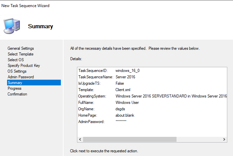The width and height of the screenshot is (233, 156).
Task: Select the highlighted Summary step
Action: coord(34,83)
